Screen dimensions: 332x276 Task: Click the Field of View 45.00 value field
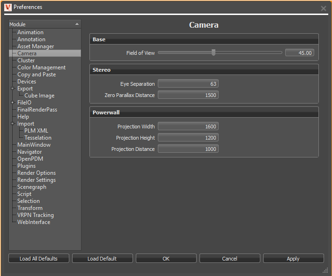(300, 53)
